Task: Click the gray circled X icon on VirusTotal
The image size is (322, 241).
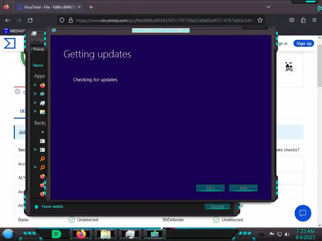Action: pyautogui.click(x=18, y=92)
